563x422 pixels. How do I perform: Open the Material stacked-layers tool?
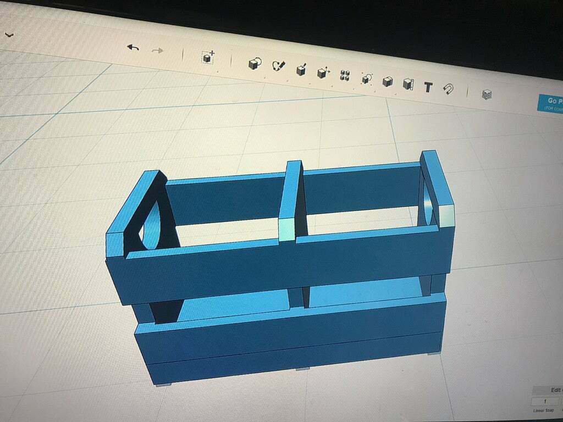pos(486,95)
